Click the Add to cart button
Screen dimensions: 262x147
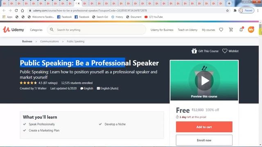point(204,127)
